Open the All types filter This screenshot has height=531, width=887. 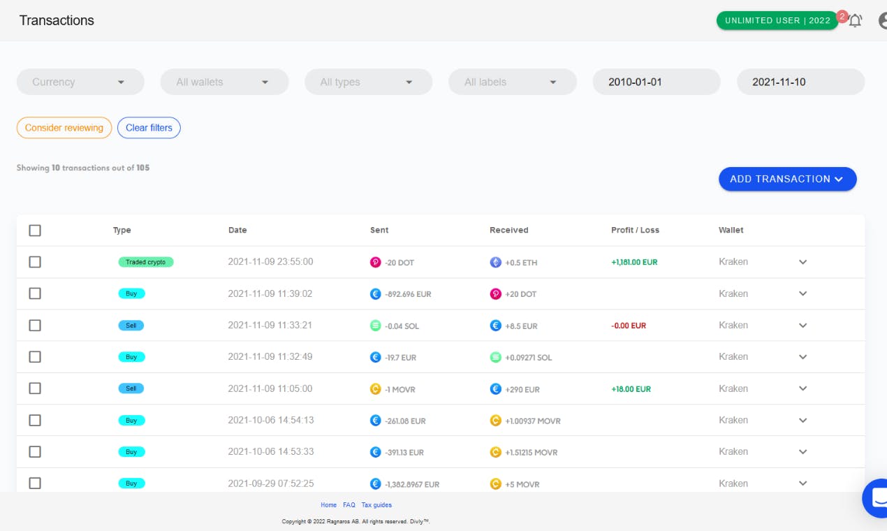(368, 82)
